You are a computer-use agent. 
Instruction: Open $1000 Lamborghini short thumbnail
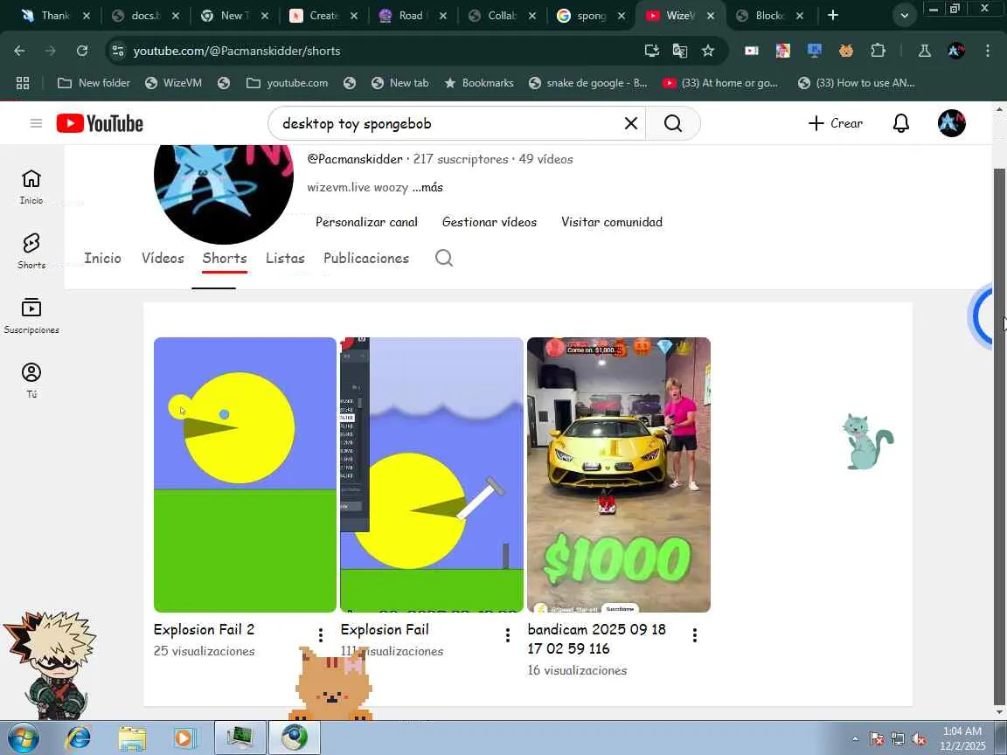[x=619, y=474]
